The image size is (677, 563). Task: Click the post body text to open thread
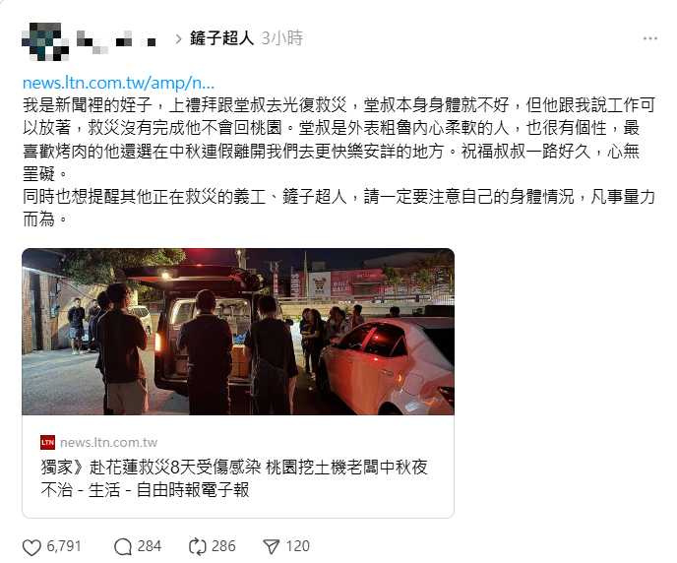coord(338,161)
